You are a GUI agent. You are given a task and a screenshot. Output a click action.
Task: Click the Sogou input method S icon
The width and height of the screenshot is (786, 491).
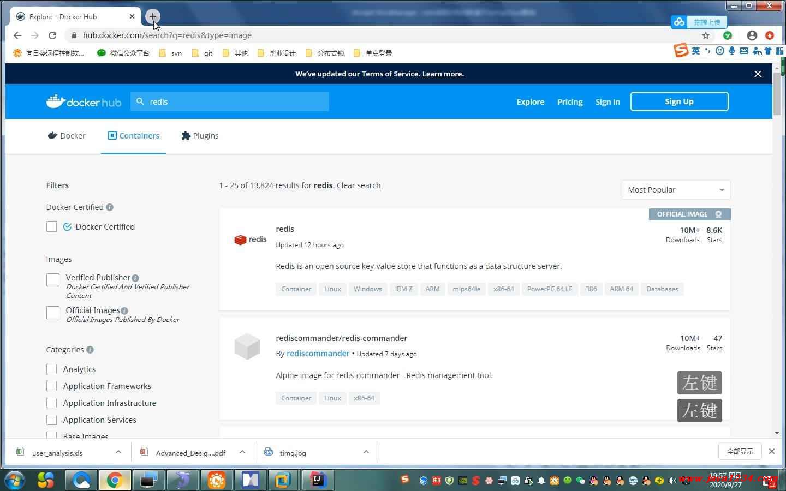[681, 50]
